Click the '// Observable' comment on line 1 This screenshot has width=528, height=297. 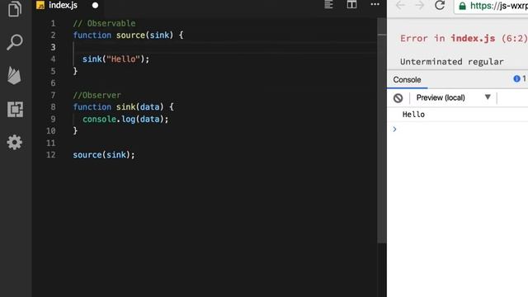coord(105,23)
